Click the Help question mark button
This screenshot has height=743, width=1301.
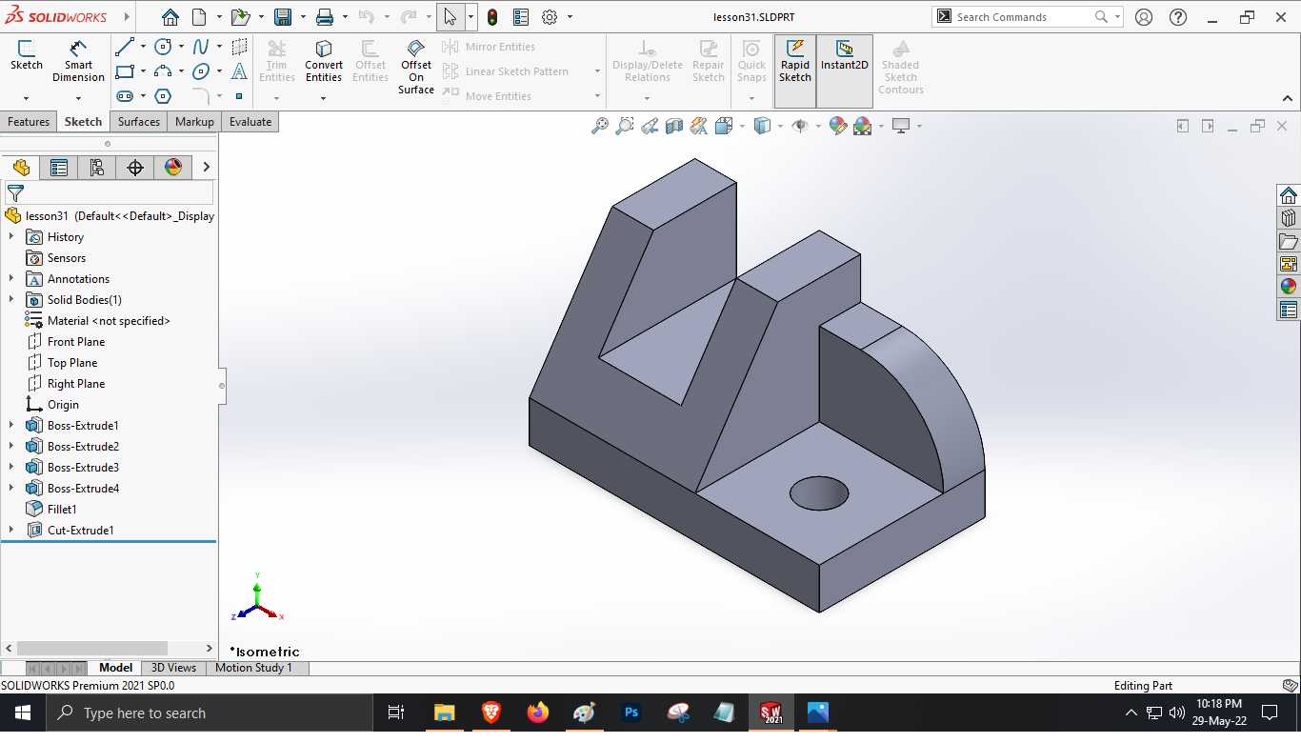point(1178,17)
